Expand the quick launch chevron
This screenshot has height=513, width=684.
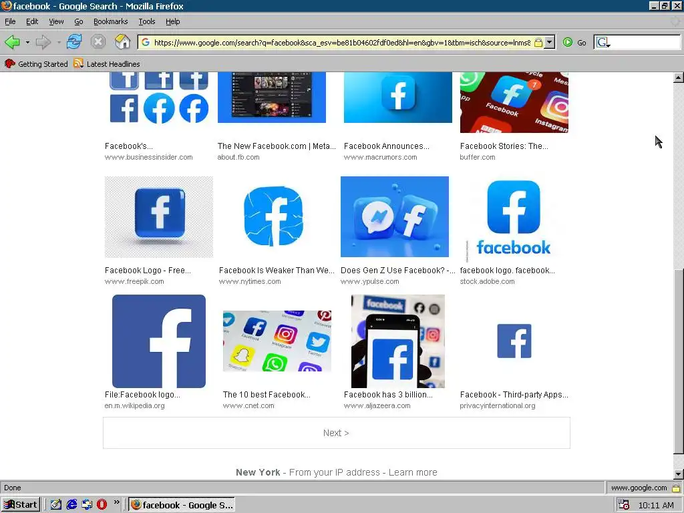click(116, 502)
